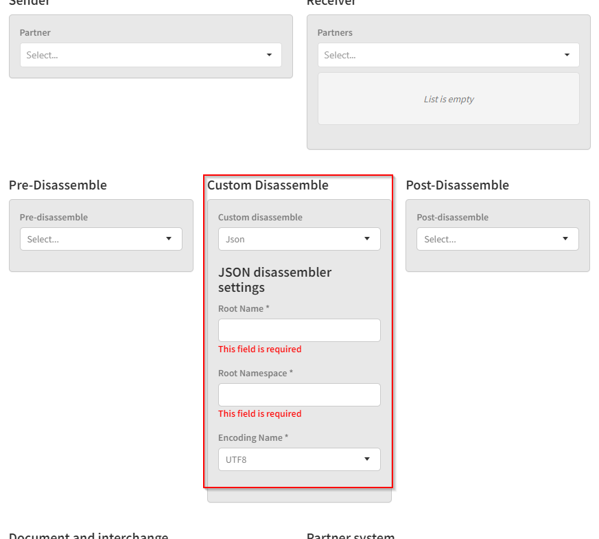The height and width of the screenshot is (539, 599).
Task: Click the required error under Root Name
Action: (x=259, y=349)
